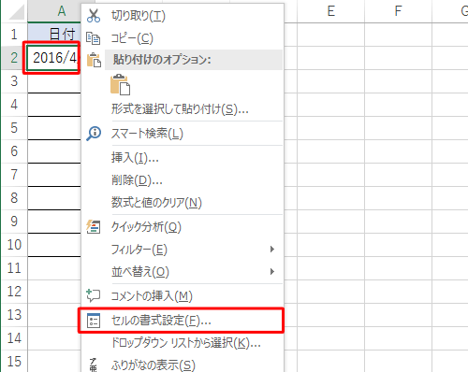
Task: Select row 10 header
Action: (x=14, y=245)
